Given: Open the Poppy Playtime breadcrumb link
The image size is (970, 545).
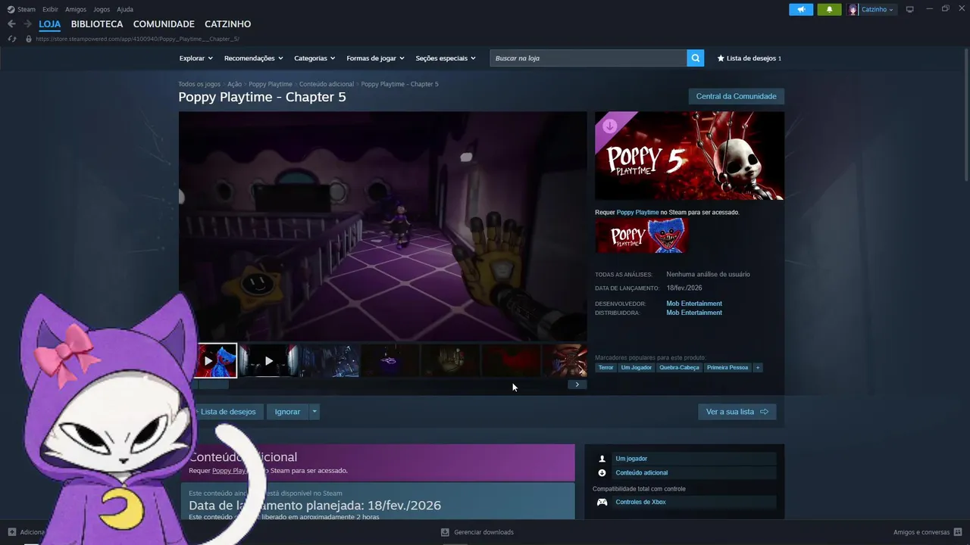Looking at the screenshot, I should pyautogui.click(x=271, y=84).
